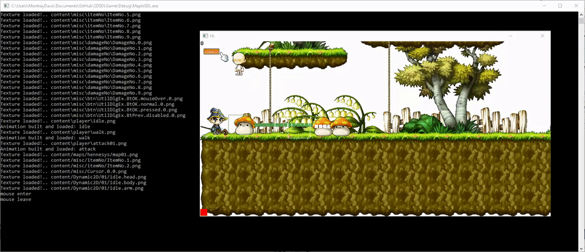Click 'Animation built and loaded: idle' line
Screen dimensions: 585x252
tap(45, 127)
